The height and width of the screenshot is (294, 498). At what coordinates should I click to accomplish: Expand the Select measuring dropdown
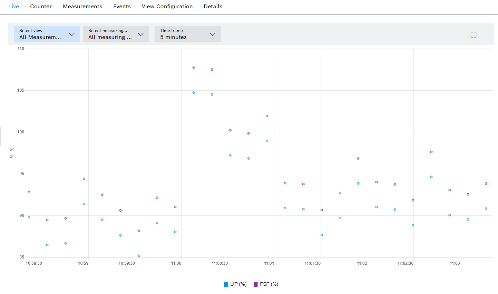116,34
